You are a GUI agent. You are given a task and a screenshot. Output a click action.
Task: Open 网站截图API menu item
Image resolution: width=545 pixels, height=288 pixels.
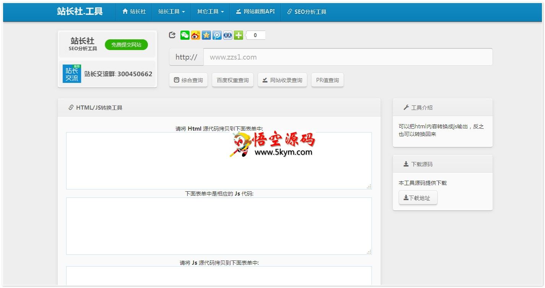click(x=255, y=12)
